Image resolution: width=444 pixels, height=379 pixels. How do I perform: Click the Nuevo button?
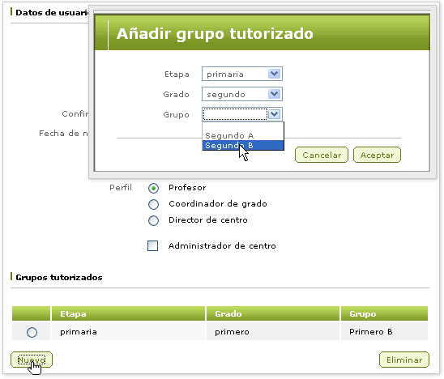click(32, 360)
